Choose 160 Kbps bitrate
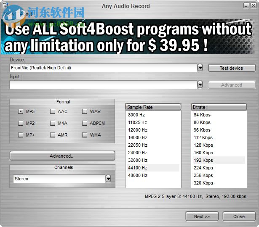The width and height of the screenshot is (259, 227). pyautogui.click(x=219, y=153)
